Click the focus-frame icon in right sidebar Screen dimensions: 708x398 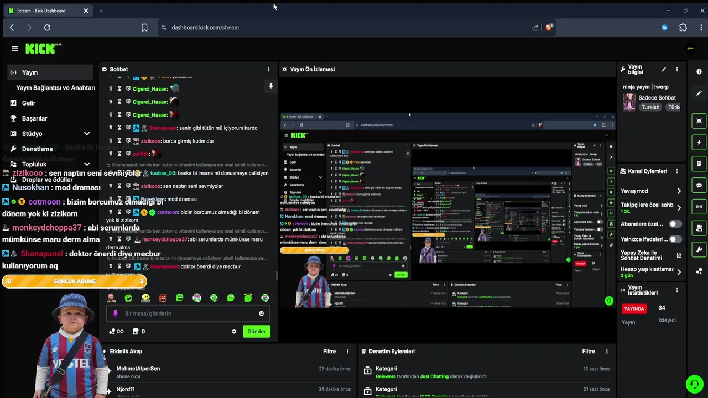699,121
